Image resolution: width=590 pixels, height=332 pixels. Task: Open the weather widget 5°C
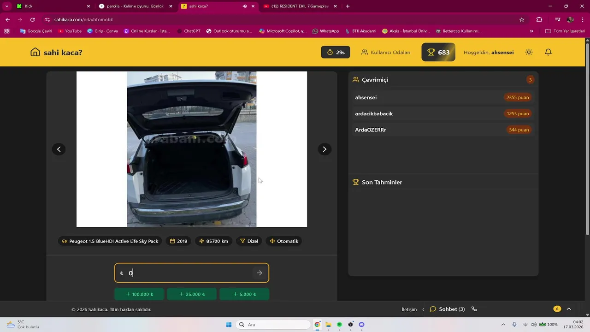click(22, 325)
